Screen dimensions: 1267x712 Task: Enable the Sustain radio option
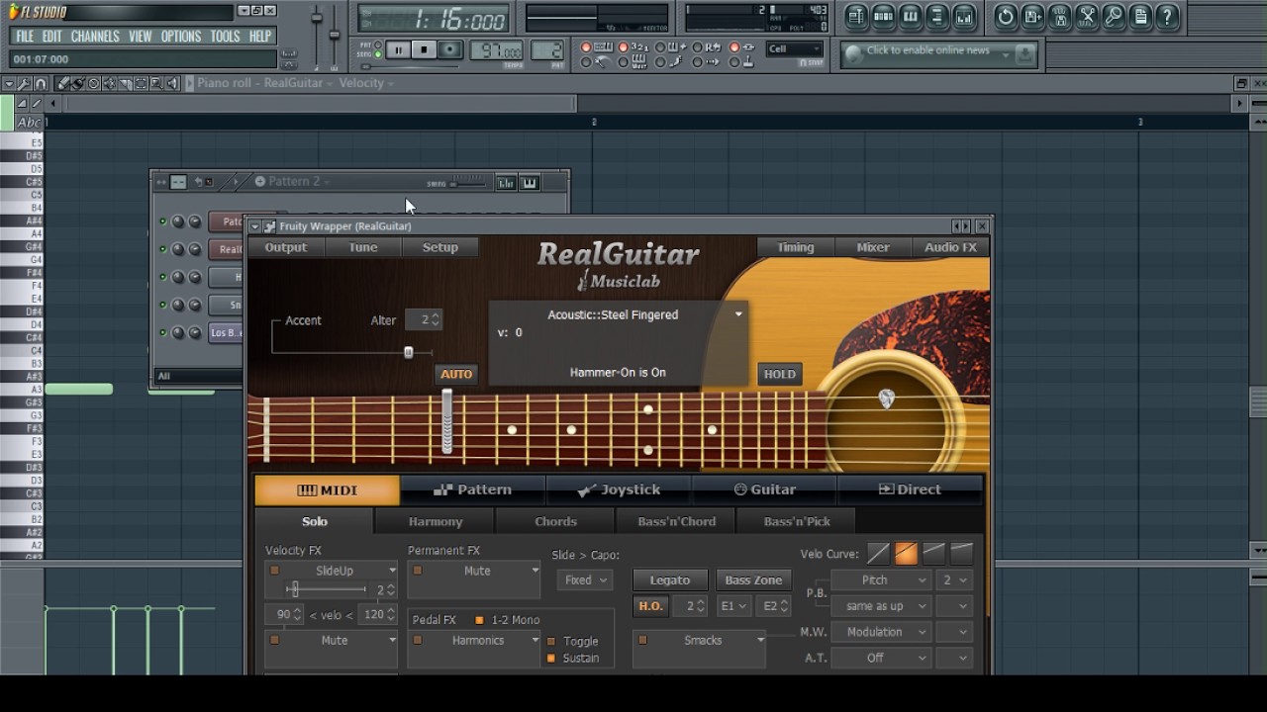coord(551,659)
